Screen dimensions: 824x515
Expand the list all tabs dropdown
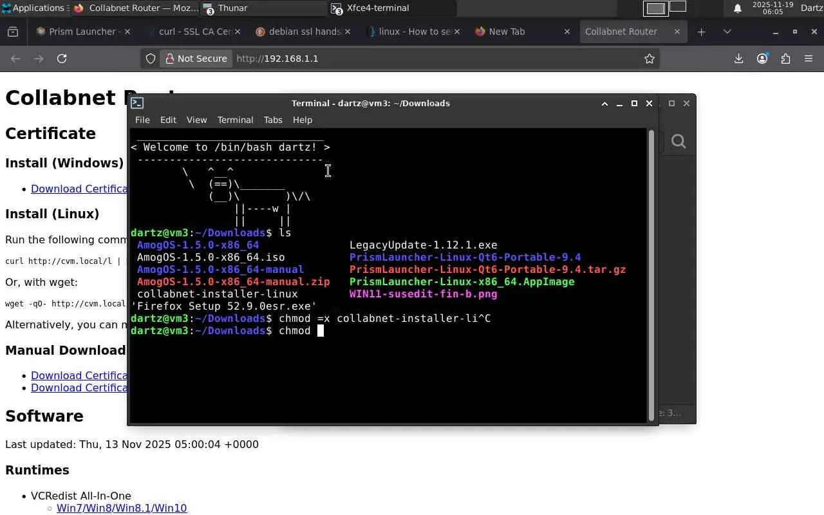point(727,32)
